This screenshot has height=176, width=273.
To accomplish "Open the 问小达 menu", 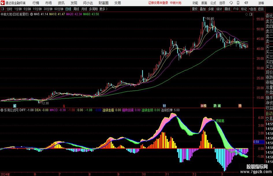I will 88,3.
